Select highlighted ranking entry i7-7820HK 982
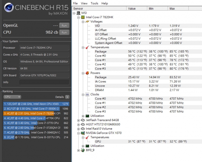202x162 pixels. pyautogui.click(x=36, y=113)
